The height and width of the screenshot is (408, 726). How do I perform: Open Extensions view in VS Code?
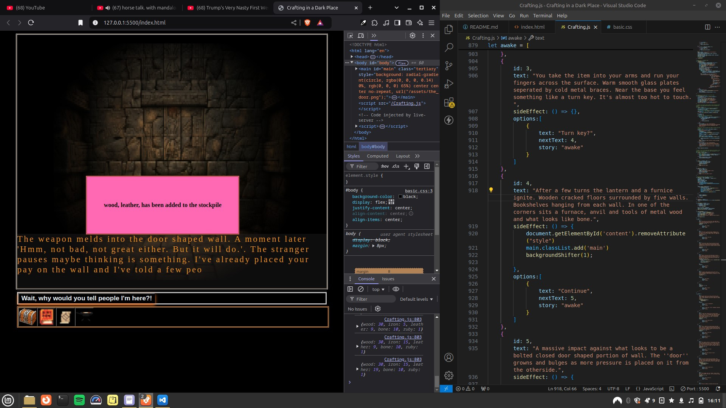449,102
